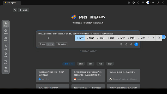Click the 新任务 new task button
The height and width of the screenshot is (94, 167).
[x=23, y=10]
